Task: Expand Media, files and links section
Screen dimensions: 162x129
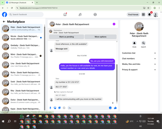Action: (x=139, y=64)
